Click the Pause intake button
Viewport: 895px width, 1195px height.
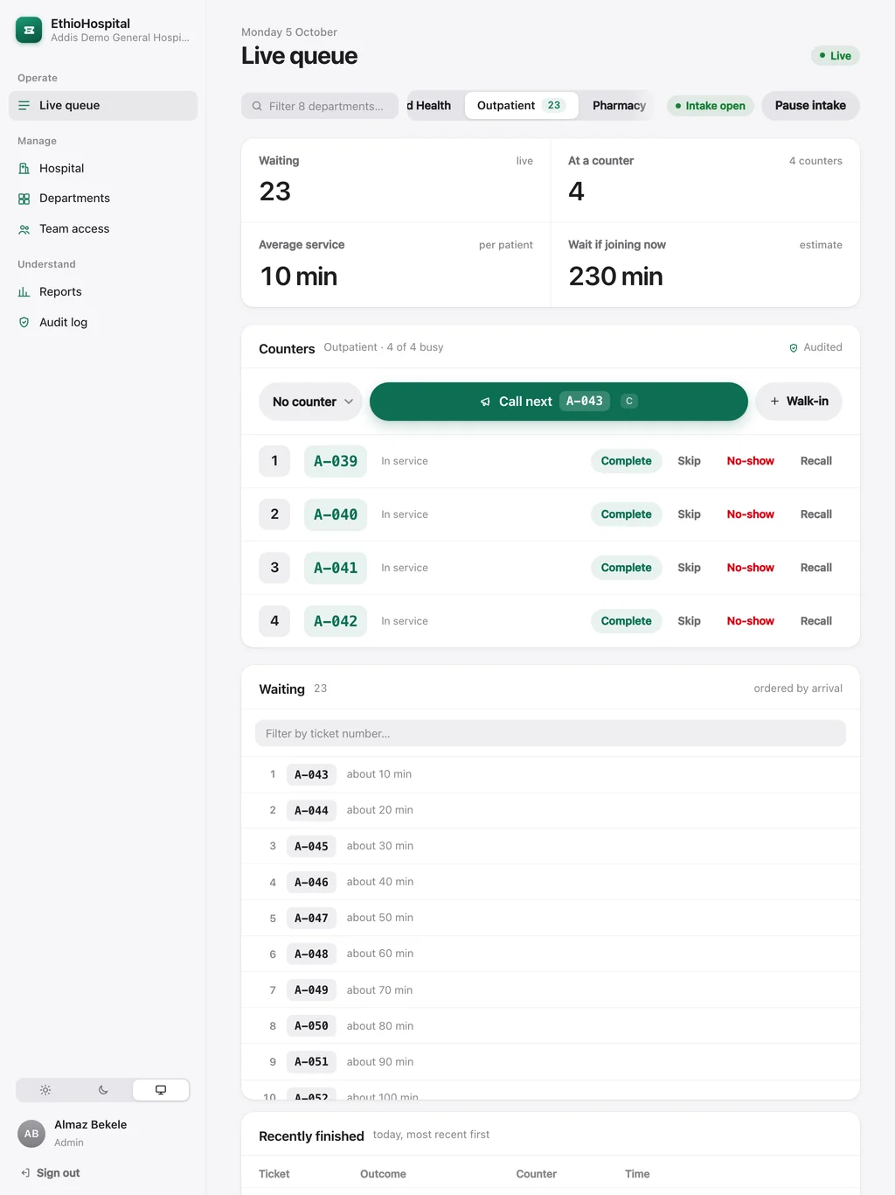click(x=810, y=106)
